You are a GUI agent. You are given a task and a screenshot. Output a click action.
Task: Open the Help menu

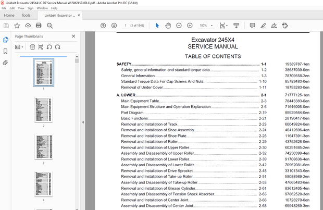[54, 8]
